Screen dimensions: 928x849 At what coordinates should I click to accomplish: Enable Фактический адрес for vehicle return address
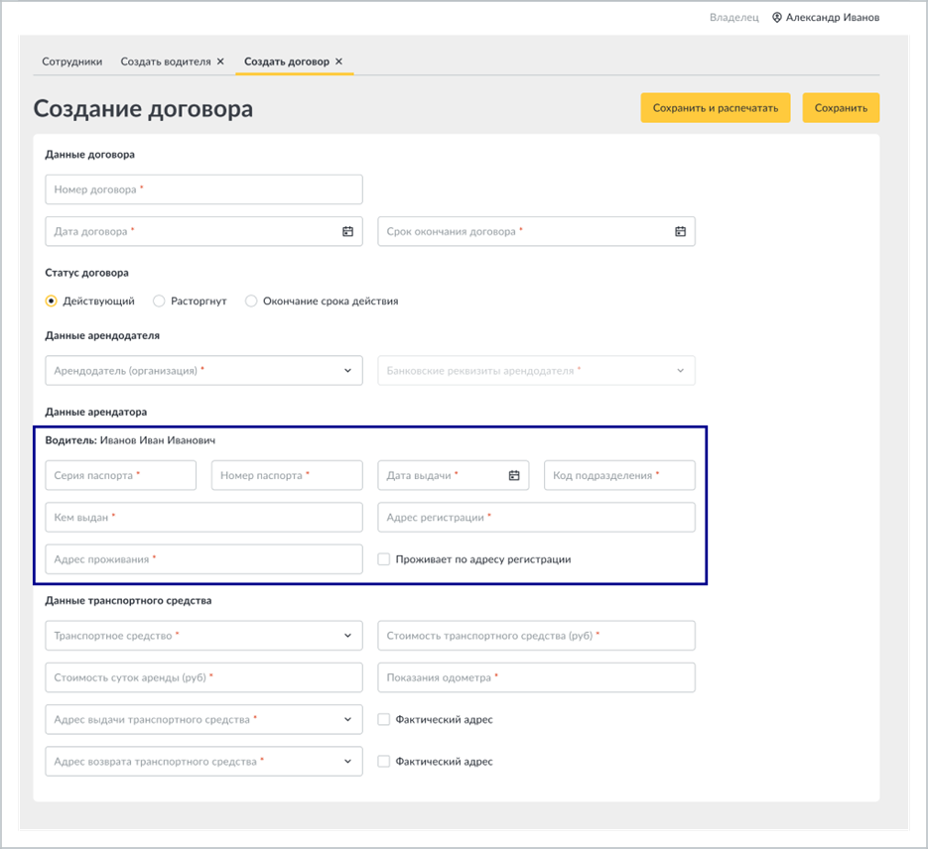click(x=383, y=762)
